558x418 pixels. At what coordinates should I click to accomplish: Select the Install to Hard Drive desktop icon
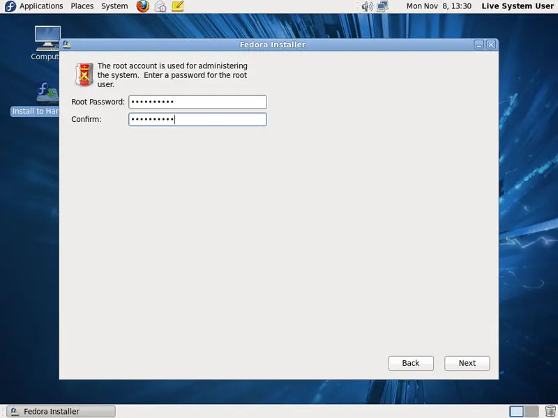(x=36, y=99)
